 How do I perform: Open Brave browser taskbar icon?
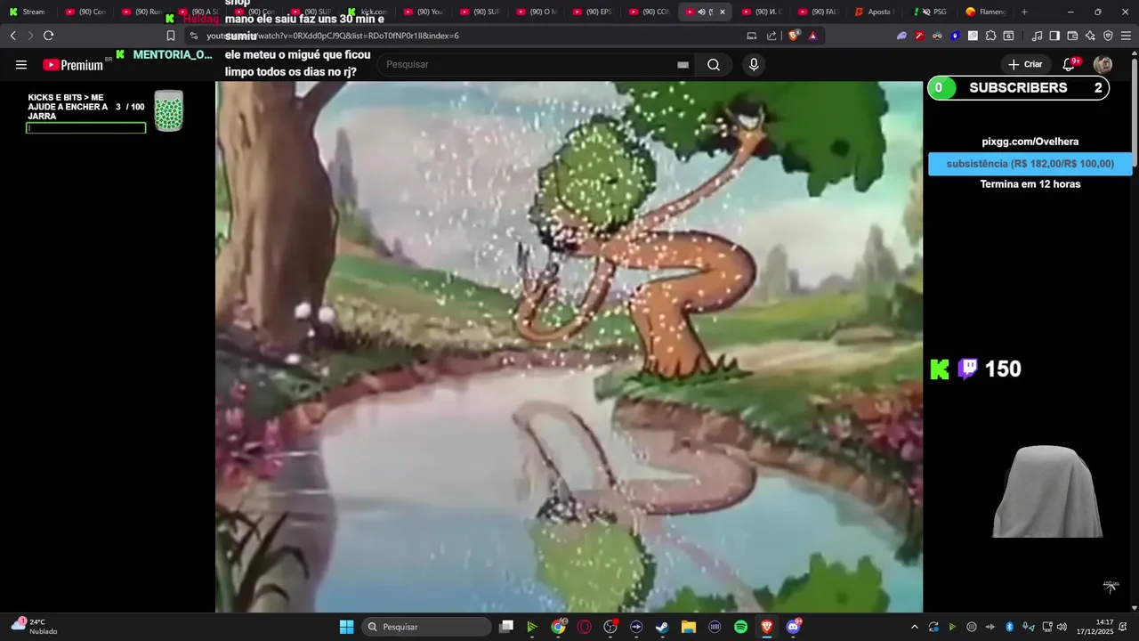pyautogui.click(x=767, y=627)
